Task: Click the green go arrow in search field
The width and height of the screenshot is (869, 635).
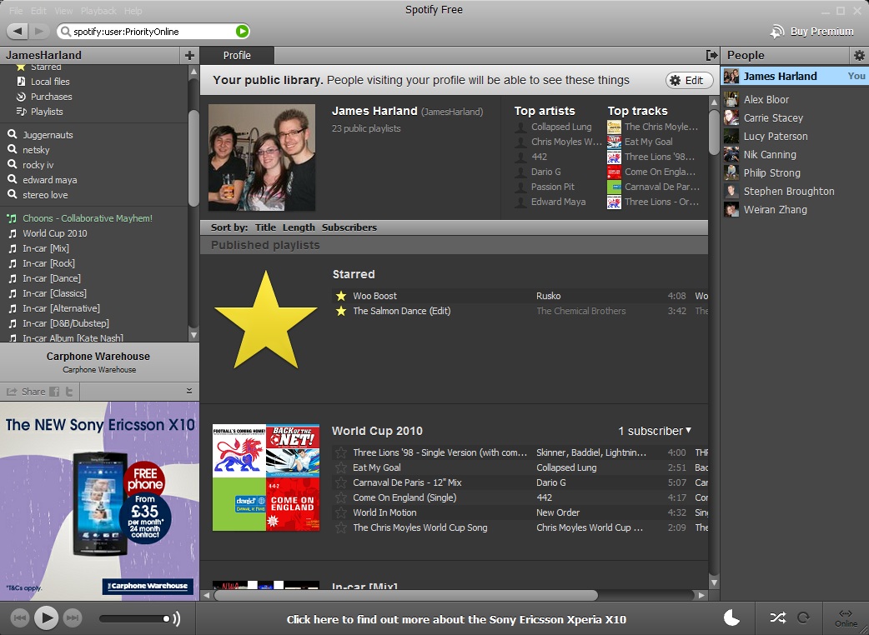Action: [x=242, y=32]
